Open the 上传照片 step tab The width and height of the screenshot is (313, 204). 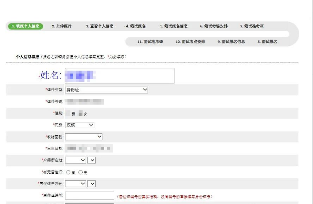(x=61, y=26)
